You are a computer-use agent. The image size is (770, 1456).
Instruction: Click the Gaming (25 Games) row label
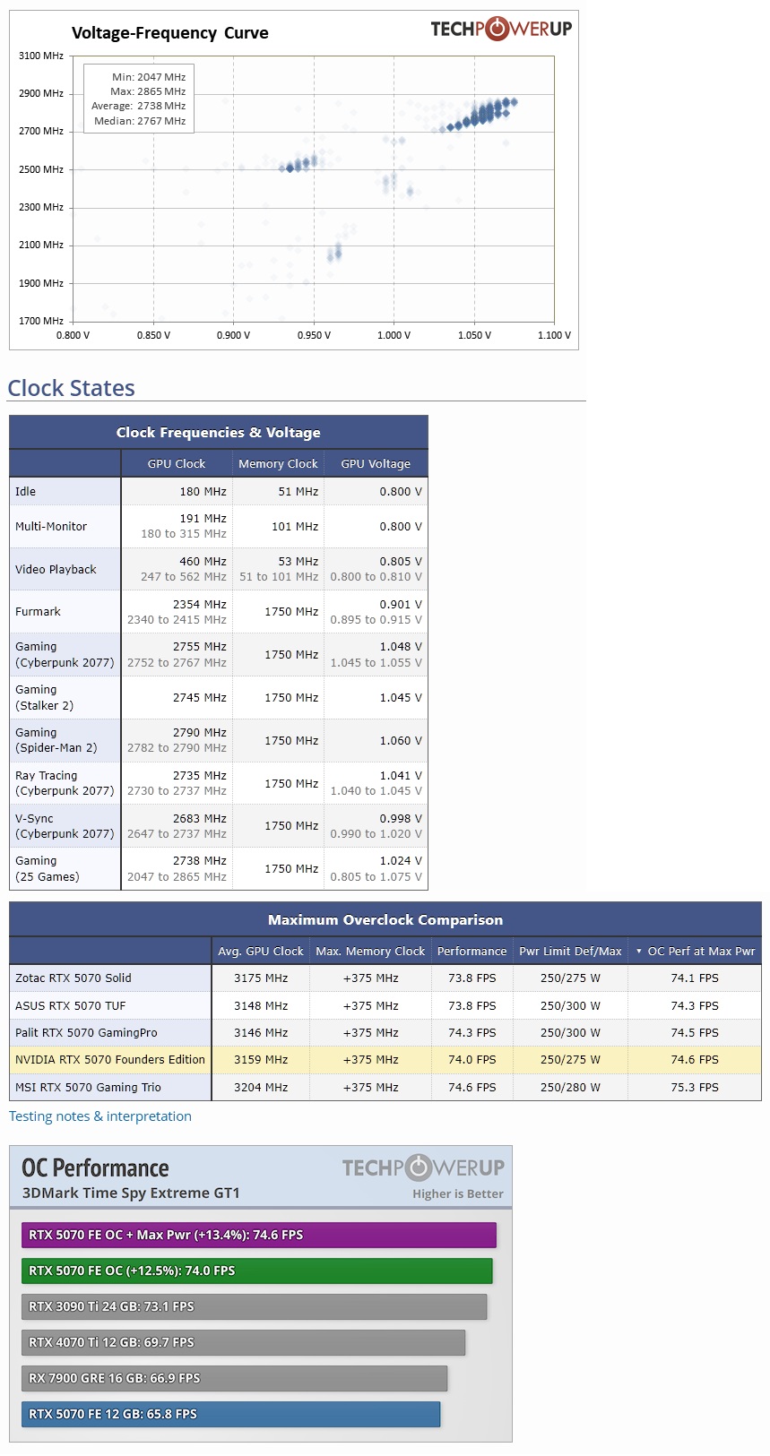48,868
